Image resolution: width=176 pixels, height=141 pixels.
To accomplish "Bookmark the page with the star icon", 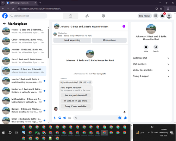I will [161, 9].
